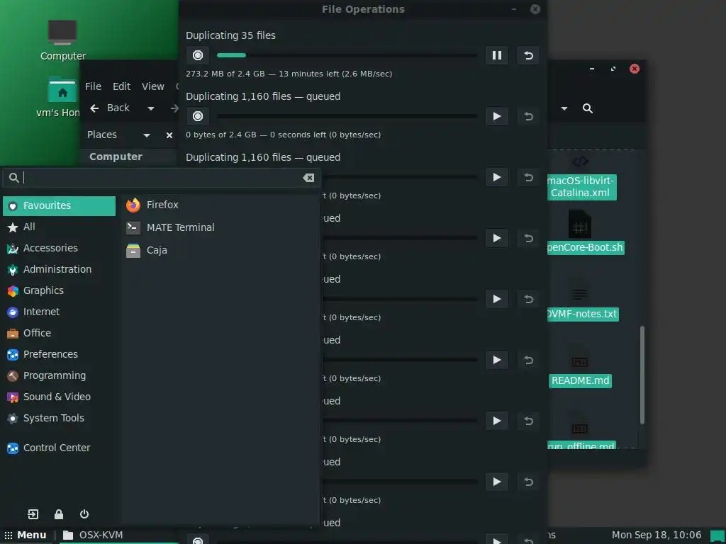The height and width of the screenshot is (544, 726).
Task: Select the All applications category
Action: (60, 227)
